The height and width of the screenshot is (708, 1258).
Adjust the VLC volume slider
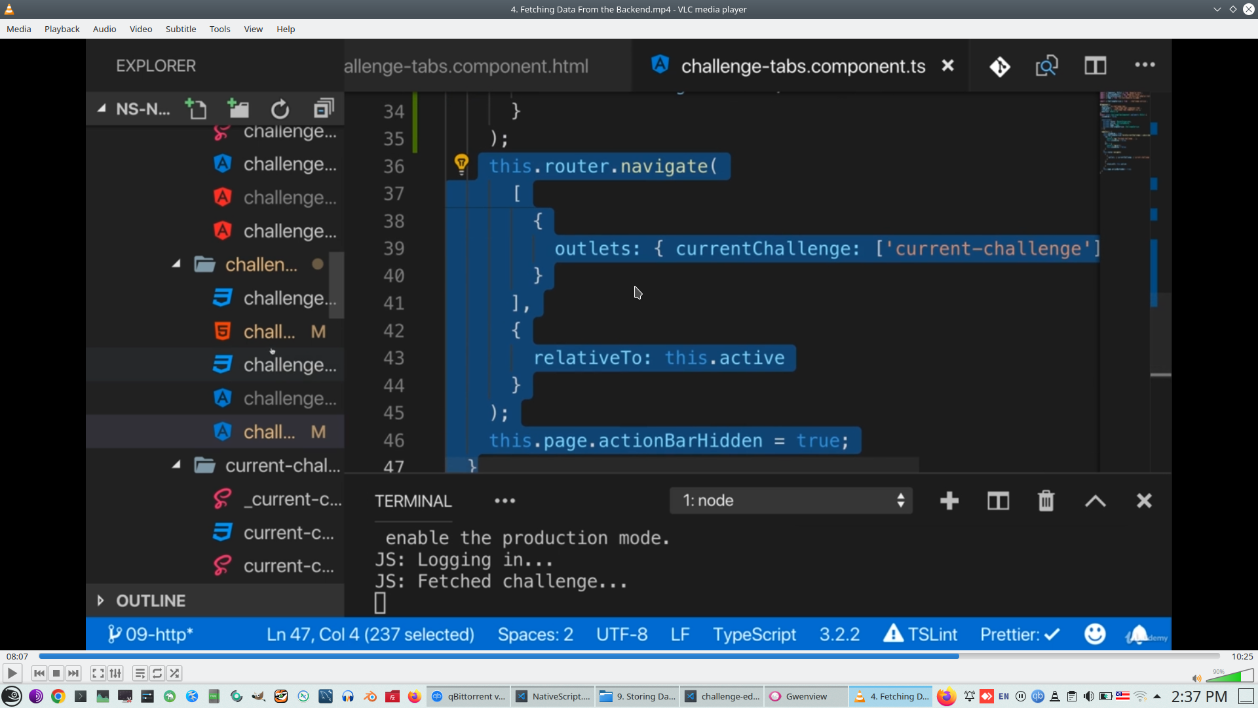pos(1230,677)
